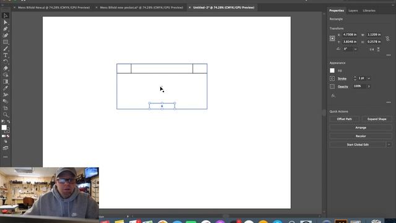
Task: Open the Libraries panel tab
Action: point(369,11)
